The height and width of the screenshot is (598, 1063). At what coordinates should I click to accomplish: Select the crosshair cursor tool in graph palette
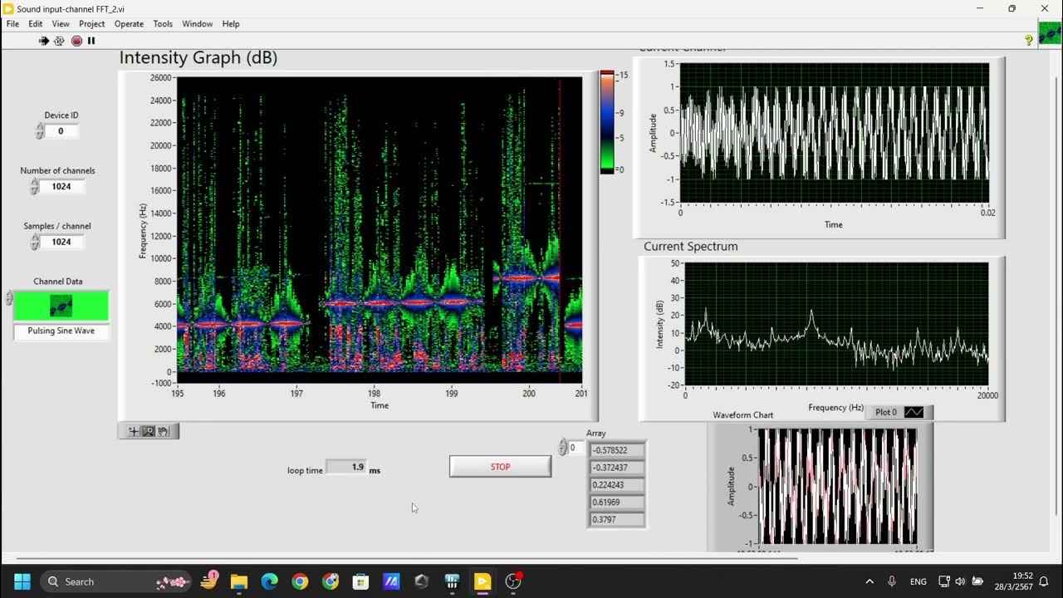pos(133,431)
